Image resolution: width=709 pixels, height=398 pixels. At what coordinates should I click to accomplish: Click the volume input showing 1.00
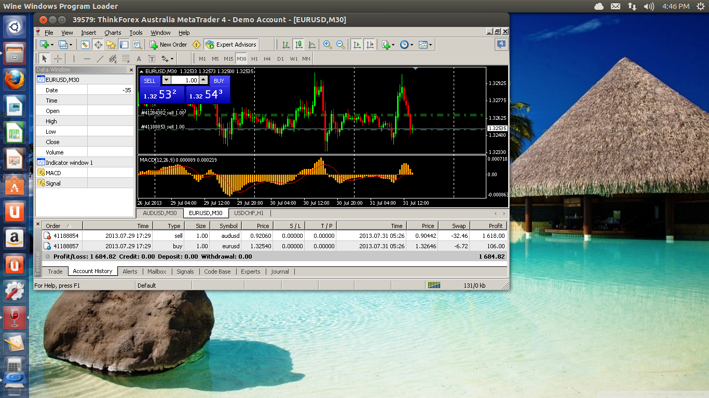pyautogui.click(x=185, y=80)
